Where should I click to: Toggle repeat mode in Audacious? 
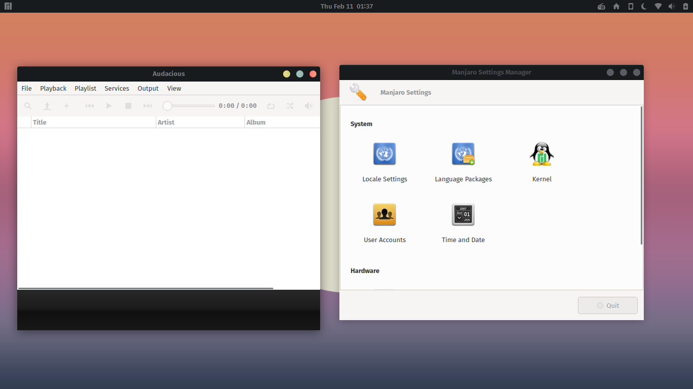click(271, 106)
